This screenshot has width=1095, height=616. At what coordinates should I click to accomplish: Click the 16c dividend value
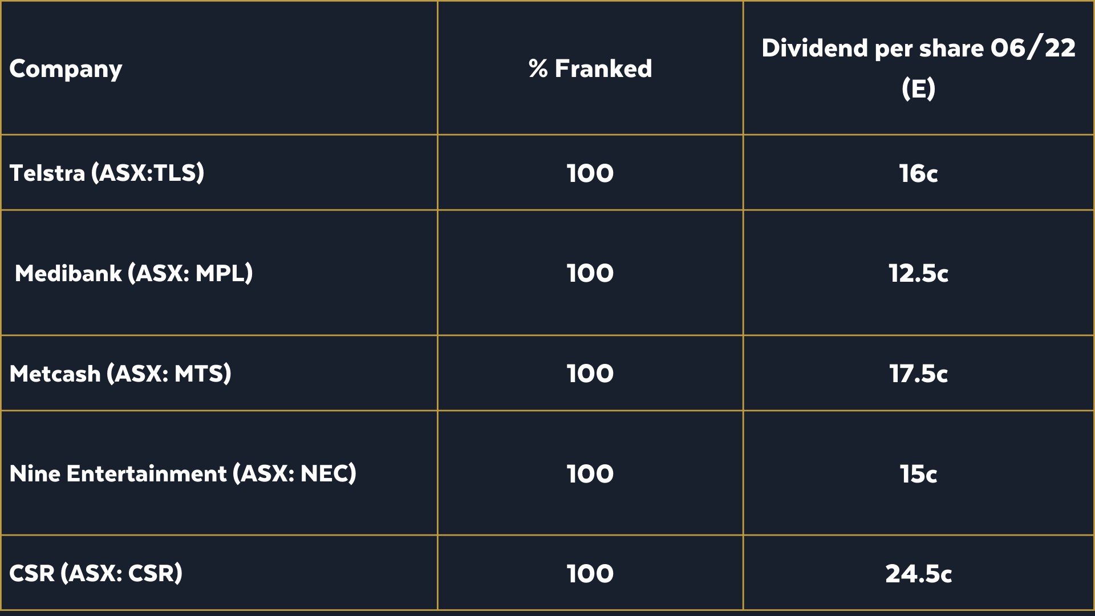point(918,173)
